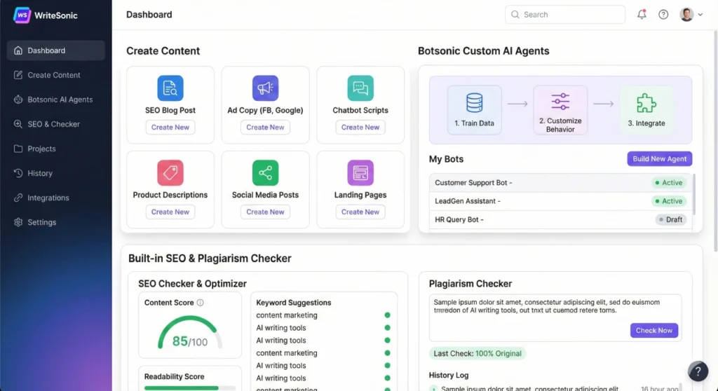Screen dimensions: 718x391
Task: Click the Product Descriptions tag icon
Action: [x=170, y=172]
